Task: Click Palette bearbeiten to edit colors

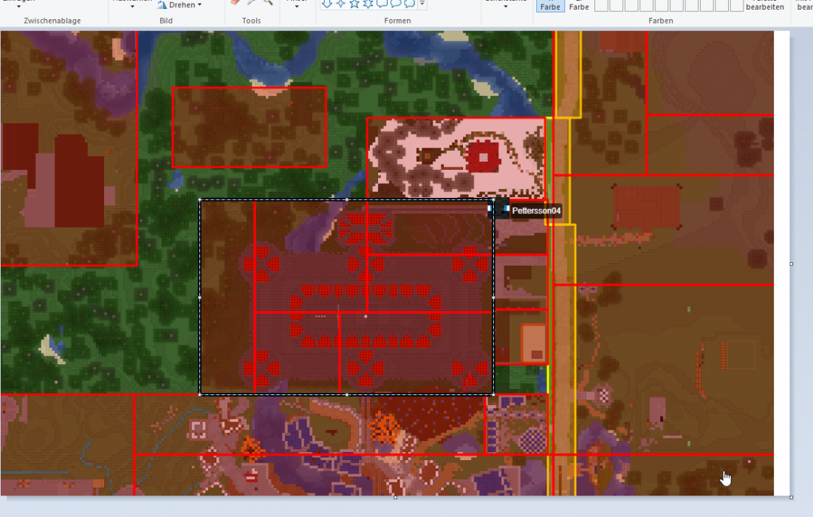Action: 765,5
